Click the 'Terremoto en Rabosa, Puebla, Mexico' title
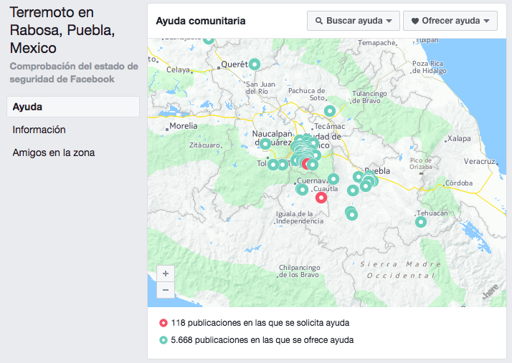Viewport: 512px width, 363px height. coord(62,30)
